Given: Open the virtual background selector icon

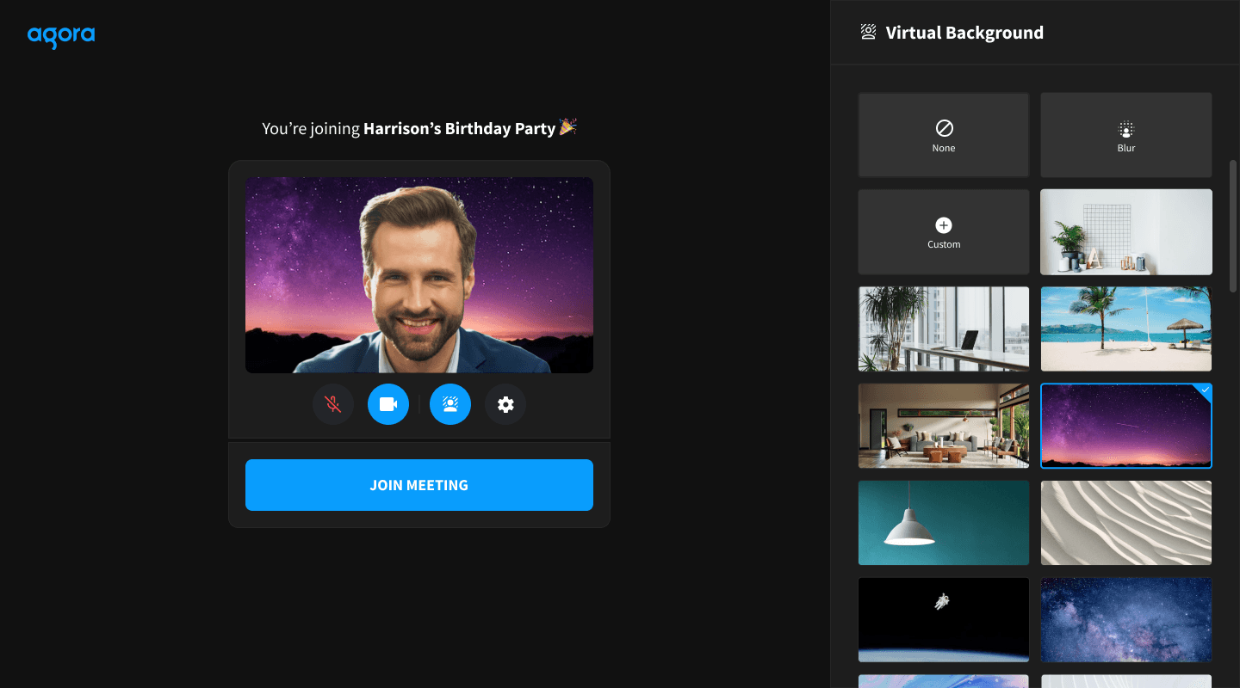Looking at the screenshot, I should click(x=450, y=404).
